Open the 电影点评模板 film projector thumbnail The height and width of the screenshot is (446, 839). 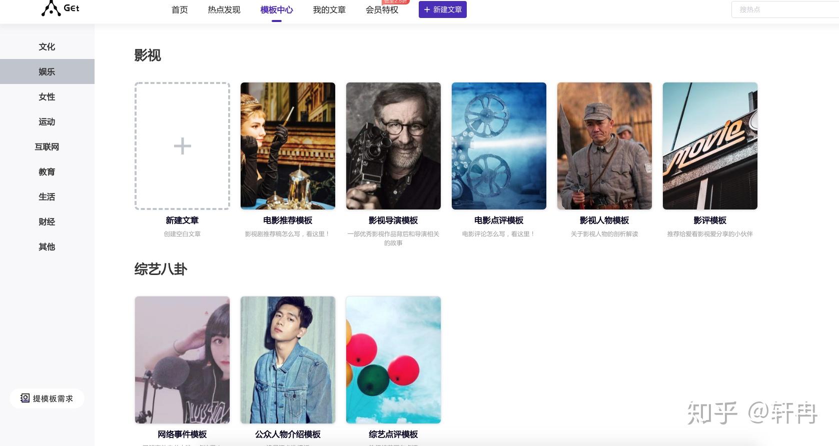click(x=499, y=146)
